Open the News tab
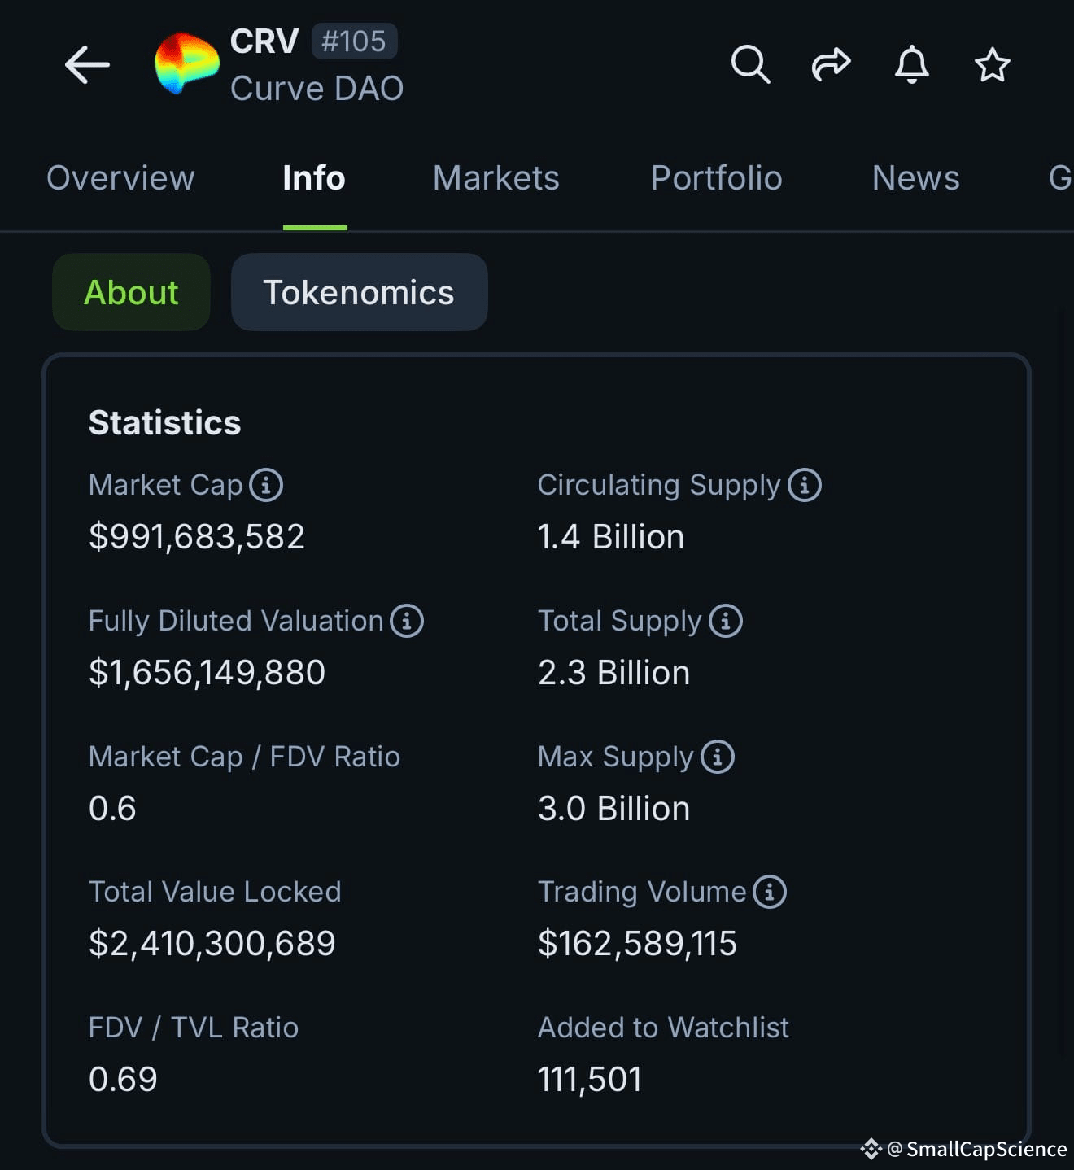1074x1170 pixels. [x=916, y=178]
